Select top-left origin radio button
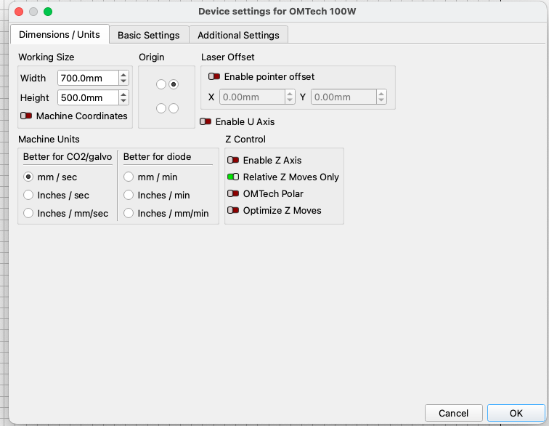Screen dimensions: 549x426 (x=161, y=84)
